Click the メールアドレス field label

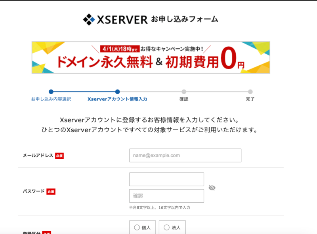(38, 155)
